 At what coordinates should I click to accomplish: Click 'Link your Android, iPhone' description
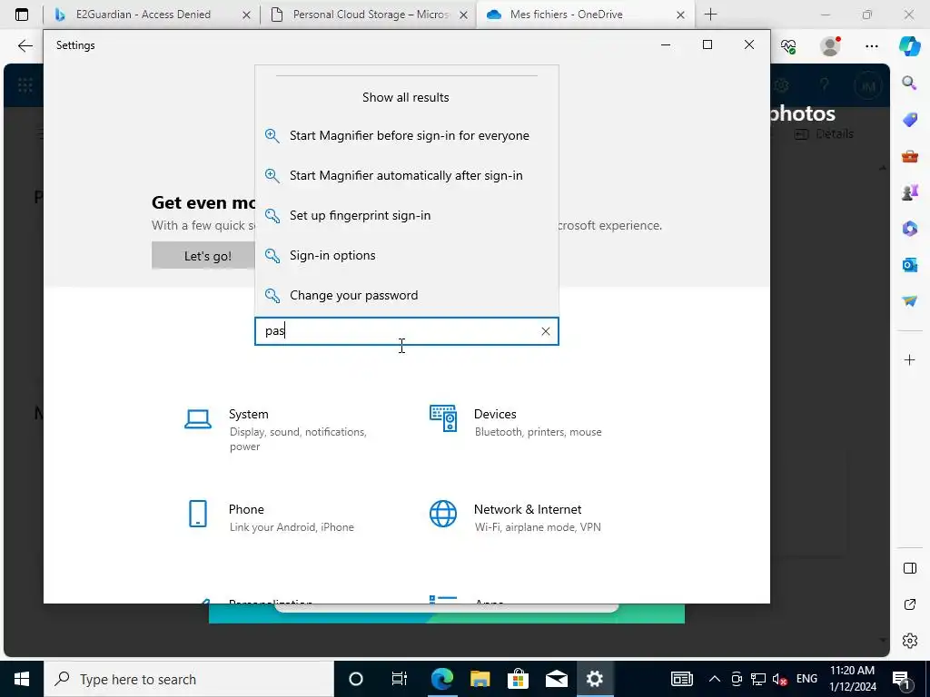[x=292, y=527]
